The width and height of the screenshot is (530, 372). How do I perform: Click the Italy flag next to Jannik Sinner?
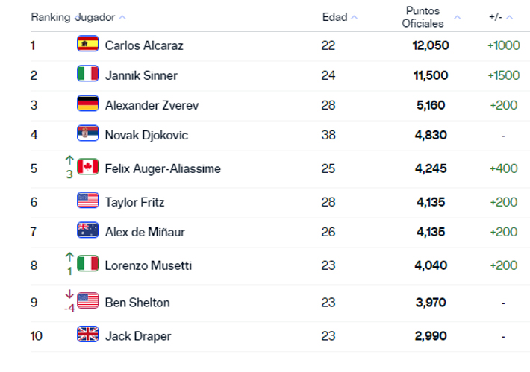coord(87,74)
